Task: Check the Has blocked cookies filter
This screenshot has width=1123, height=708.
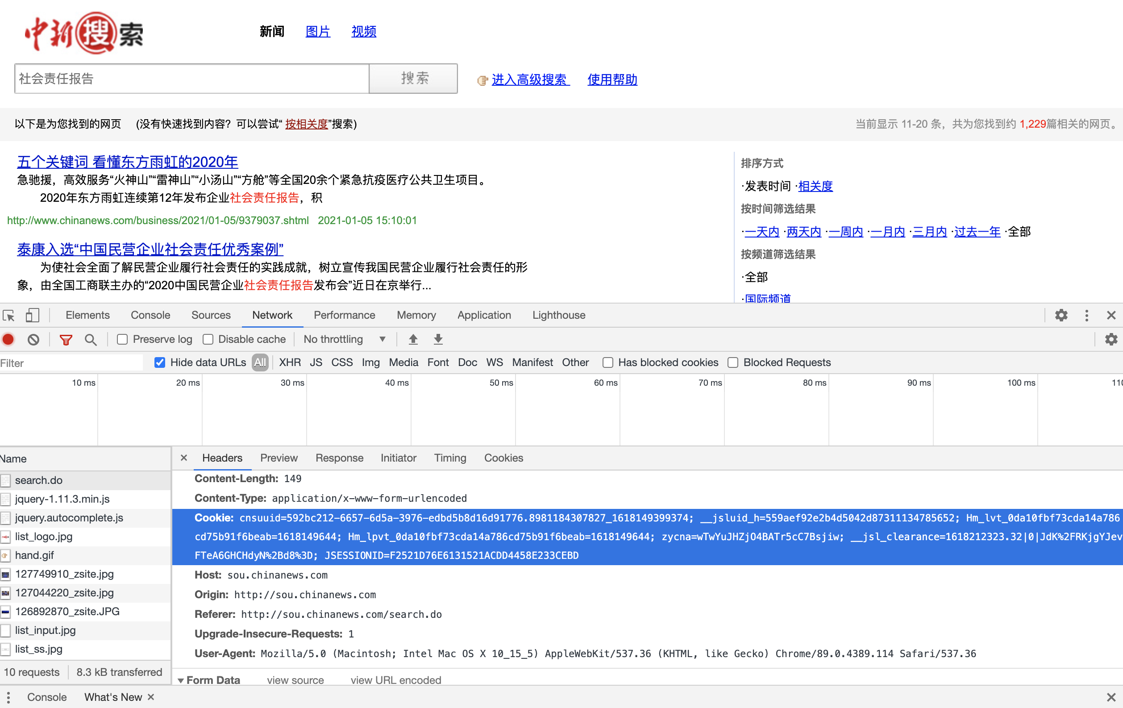Action: (x=607, y=362)
